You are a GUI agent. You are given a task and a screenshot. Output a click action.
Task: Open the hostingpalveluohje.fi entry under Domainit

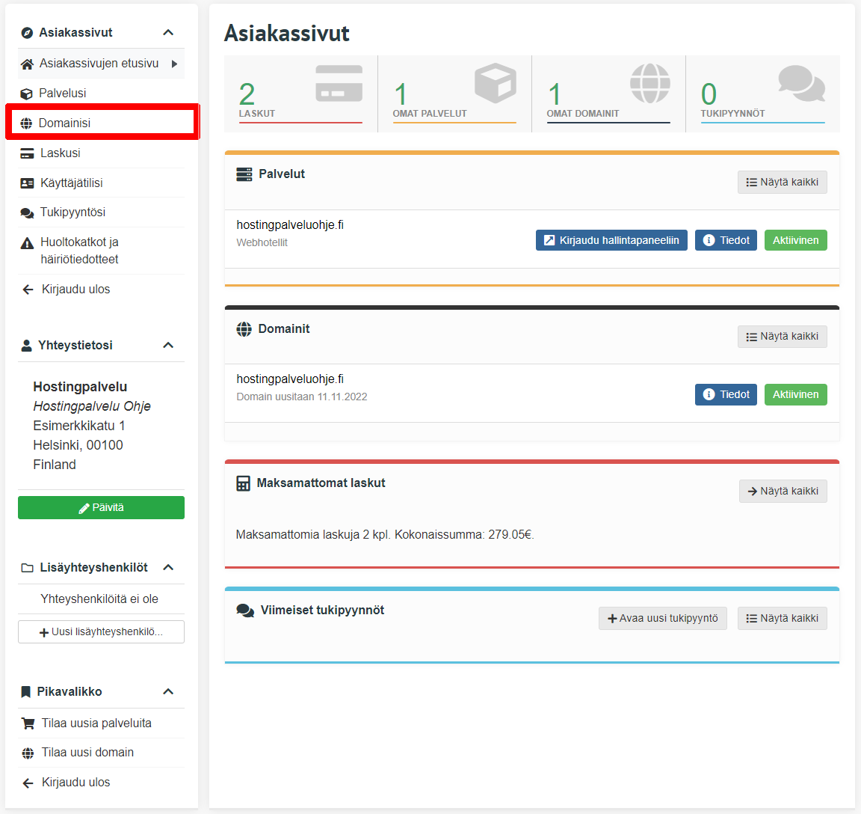pyautogui.click(x=290, y=379)
